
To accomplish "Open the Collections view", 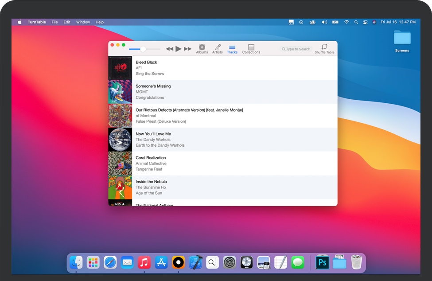I will point(251,49).
